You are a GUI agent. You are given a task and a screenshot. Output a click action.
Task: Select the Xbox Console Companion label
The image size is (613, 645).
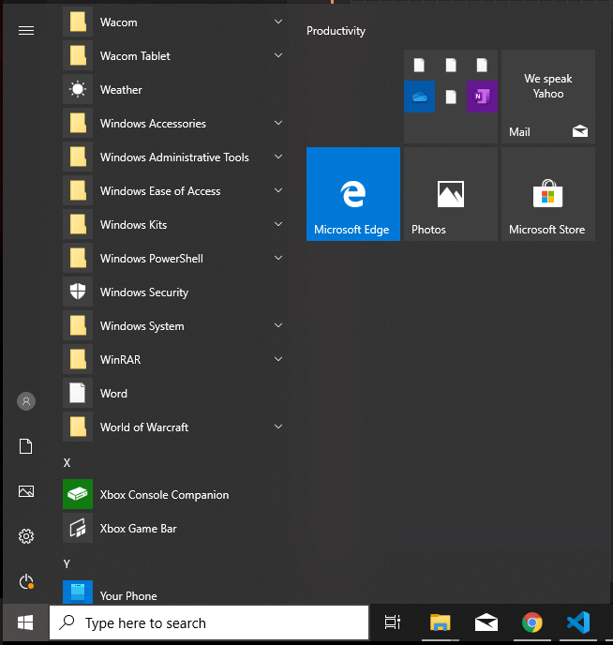click(164, 495)
